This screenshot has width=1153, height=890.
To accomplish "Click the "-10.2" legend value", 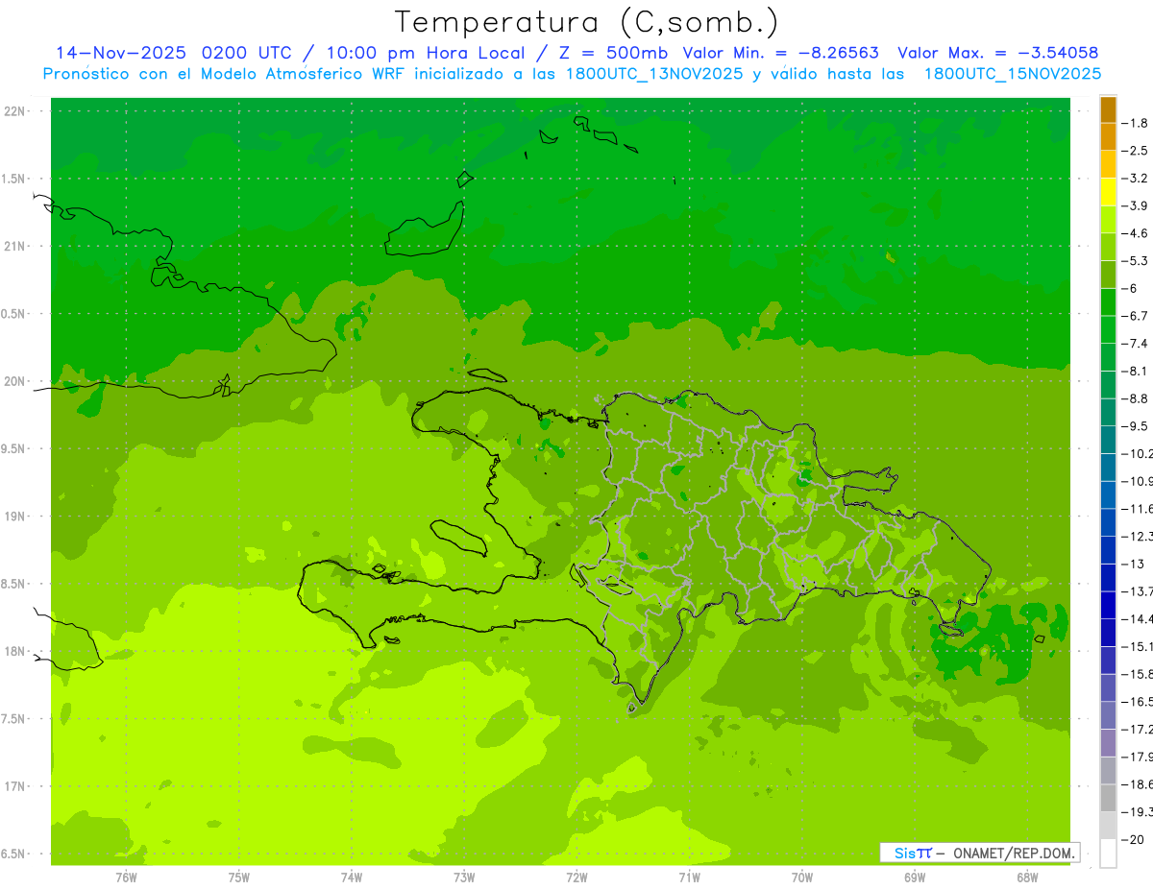I will click(1137, 454).
